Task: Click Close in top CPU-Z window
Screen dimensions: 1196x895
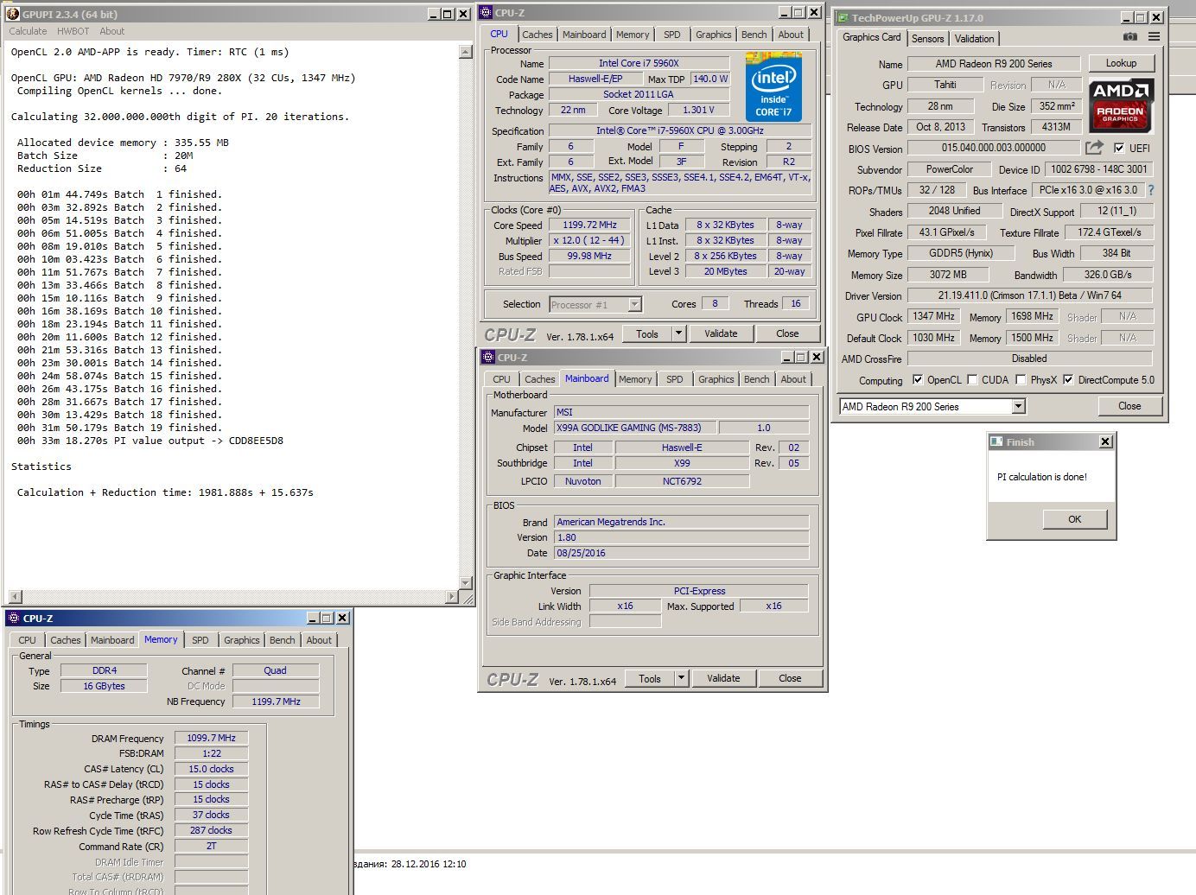Action: coord(787,333)
